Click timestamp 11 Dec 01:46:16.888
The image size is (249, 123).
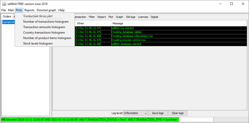point(89,36)
